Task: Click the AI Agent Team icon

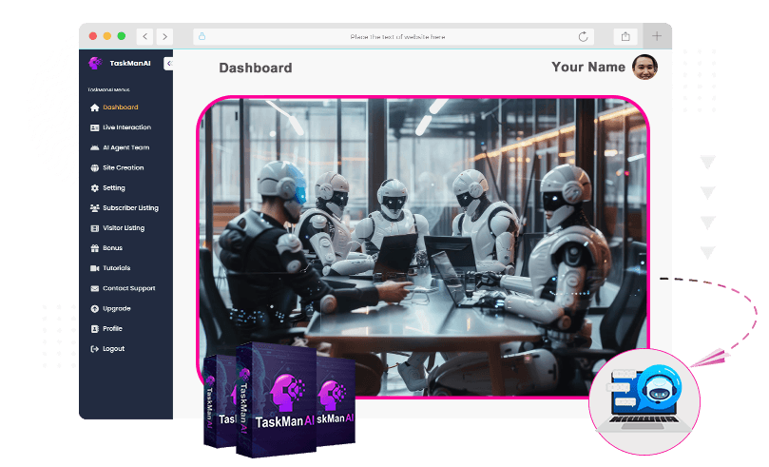Action: click(95, 147)
